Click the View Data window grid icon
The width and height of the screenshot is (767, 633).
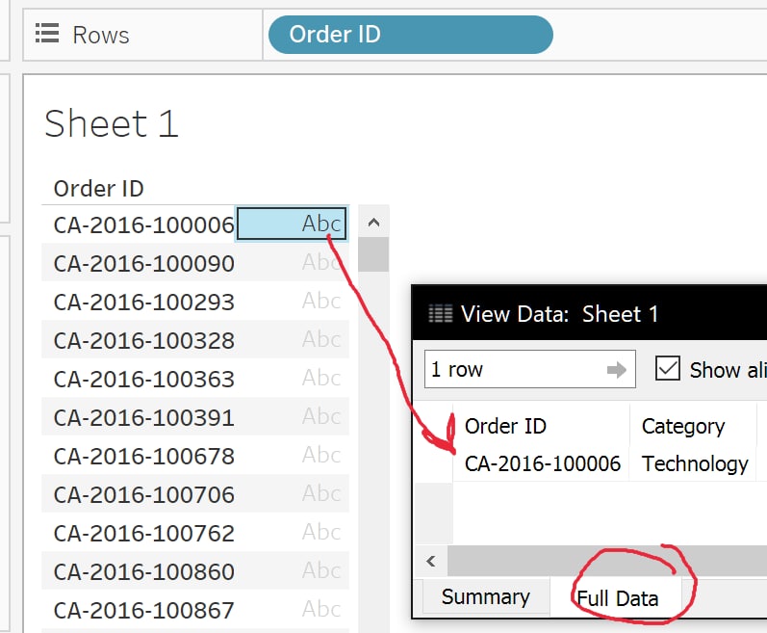440,313
